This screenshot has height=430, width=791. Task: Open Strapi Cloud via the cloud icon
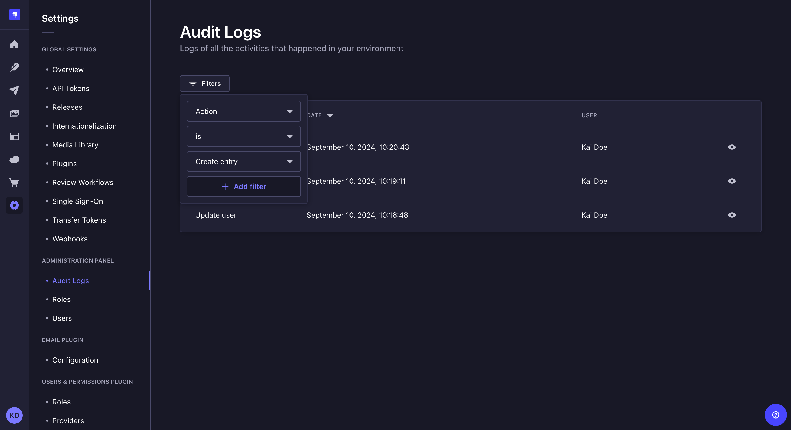tap(14, 159)
